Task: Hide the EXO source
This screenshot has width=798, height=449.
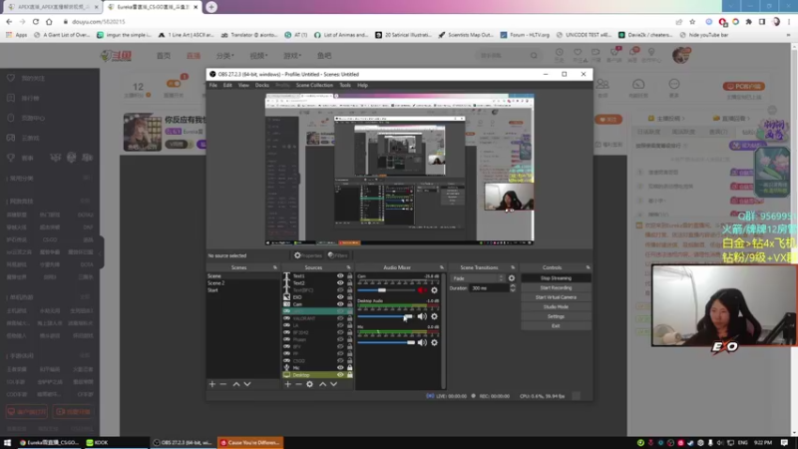Action: click(340, 297)
